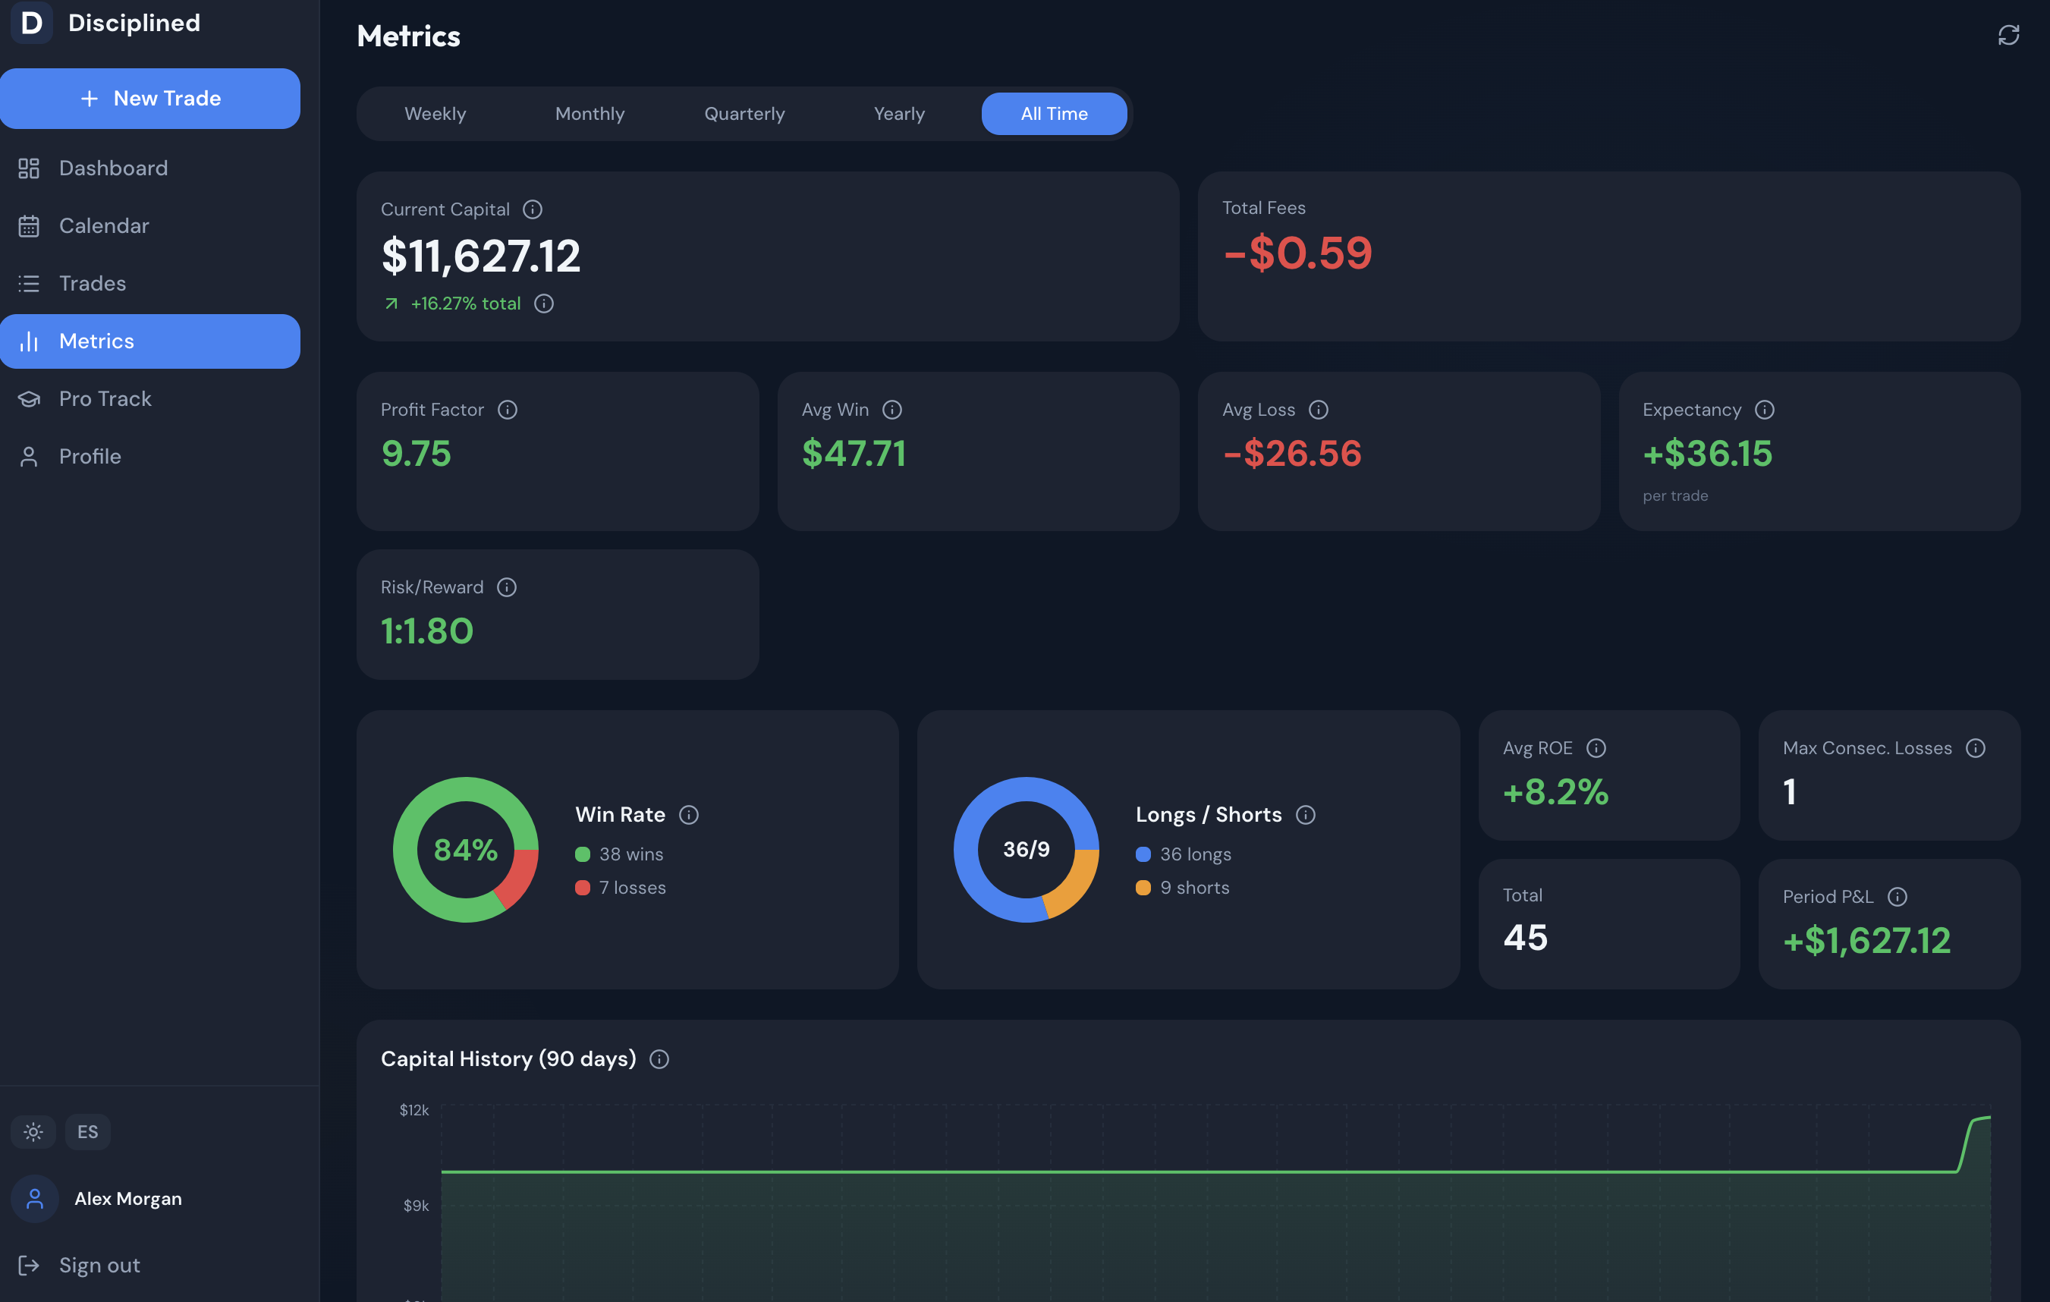2050x1302 pixels.
Task: Select the green wins legend dot
Action: (x=584, y=854)
